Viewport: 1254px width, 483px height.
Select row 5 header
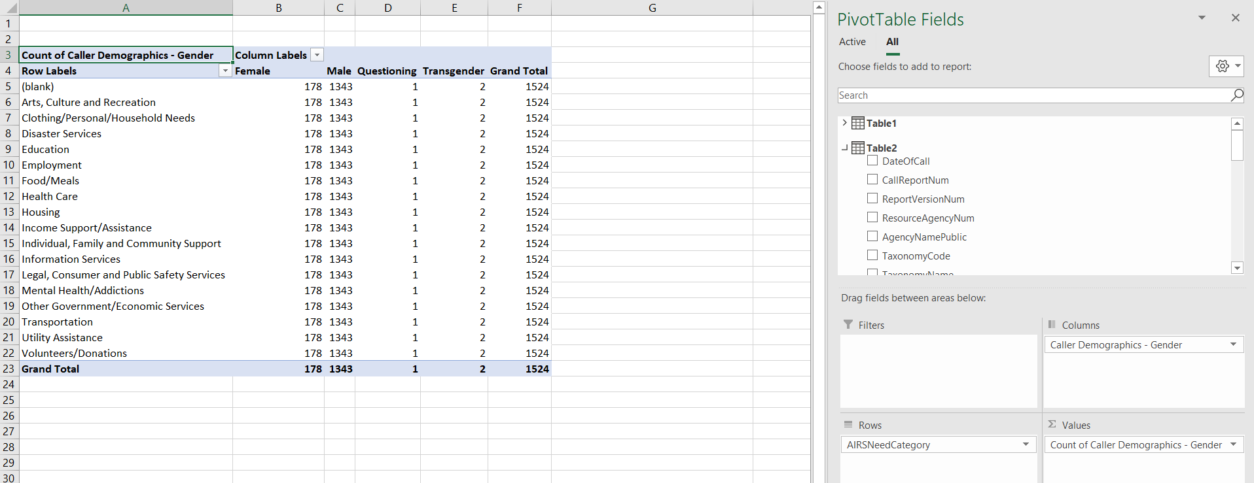tap(9, 86)
